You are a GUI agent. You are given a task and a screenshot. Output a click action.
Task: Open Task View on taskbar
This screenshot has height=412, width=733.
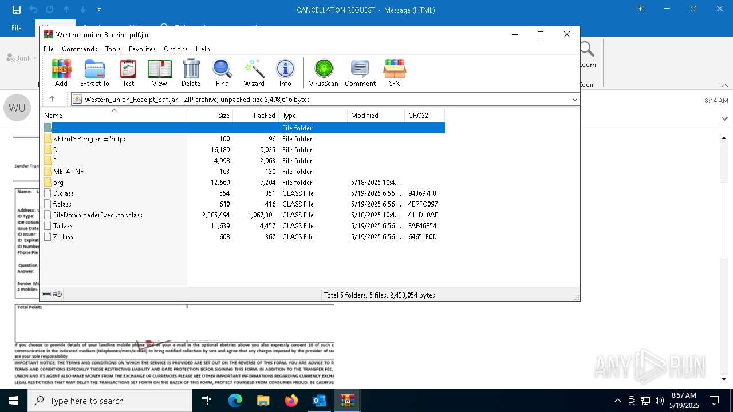(x=207, y=401)
